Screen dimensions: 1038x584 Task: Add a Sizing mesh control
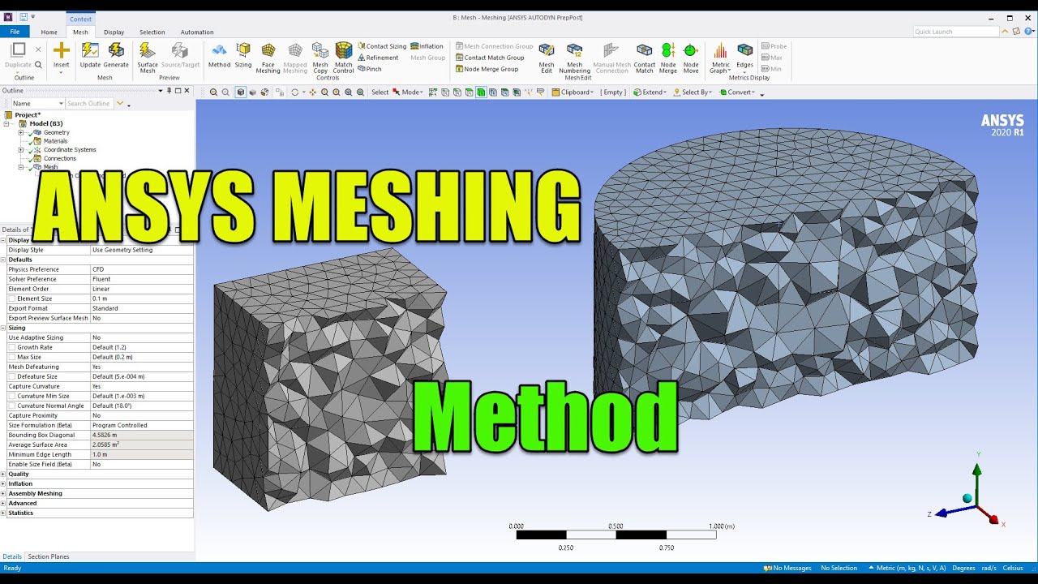[x=243, y=55]
